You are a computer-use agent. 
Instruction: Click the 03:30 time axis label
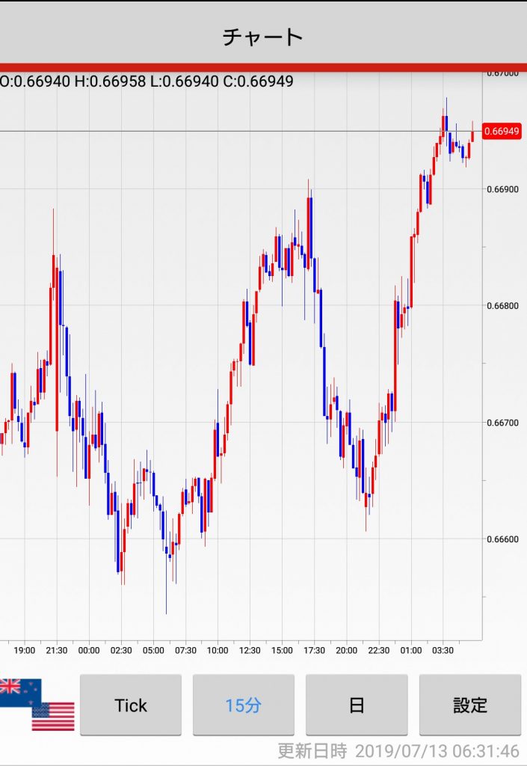coord(443,651)
